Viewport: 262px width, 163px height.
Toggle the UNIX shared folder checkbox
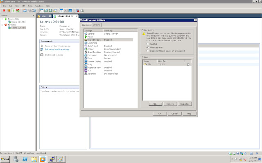coord(188,64)
